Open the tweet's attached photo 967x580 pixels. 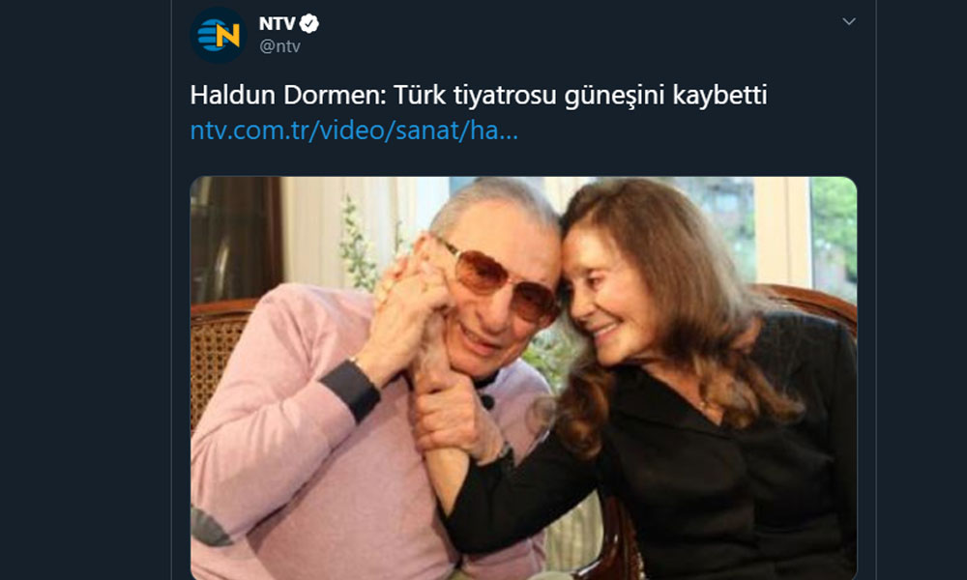point(523,378)
